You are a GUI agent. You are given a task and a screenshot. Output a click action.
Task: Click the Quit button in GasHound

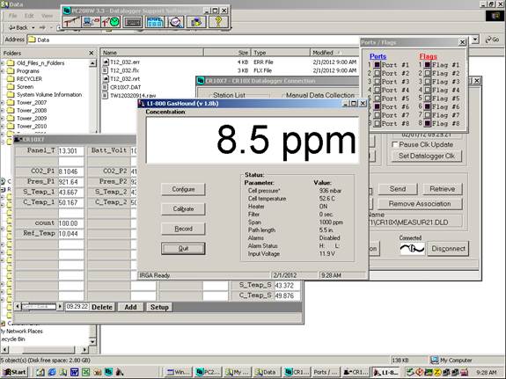click(x=183, y=249)
